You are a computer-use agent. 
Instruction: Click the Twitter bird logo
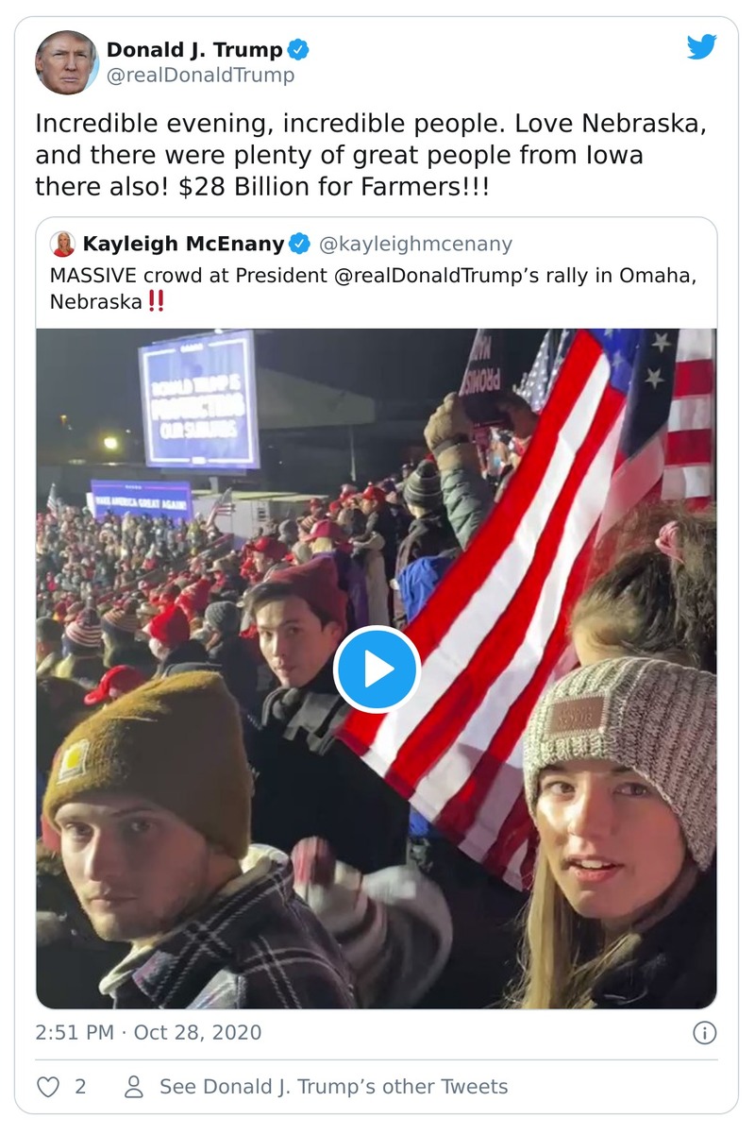701,47
